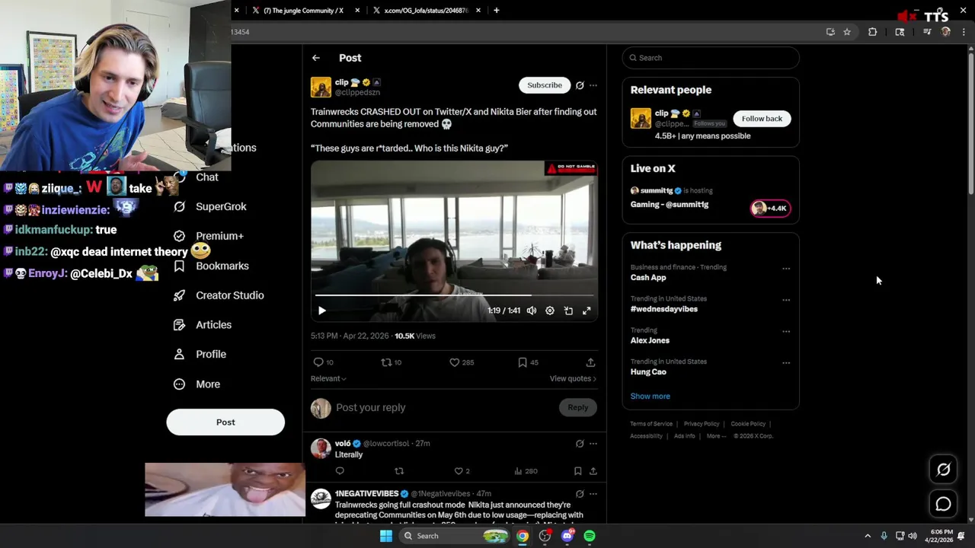Open clip's profile avatar on post

(321, 87)
